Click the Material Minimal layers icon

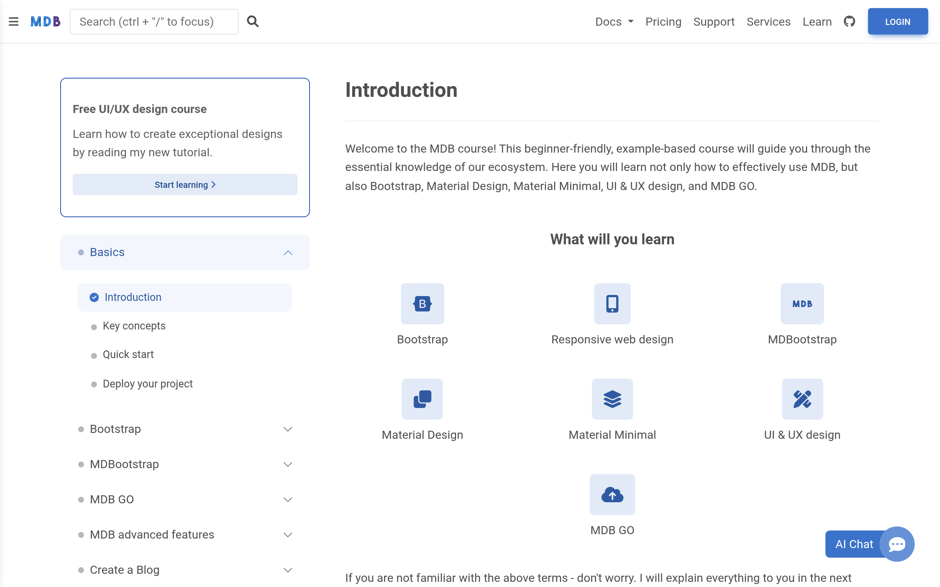coord(612,399)
